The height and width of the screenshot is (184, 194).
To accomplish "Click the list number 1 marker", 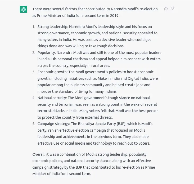I will click(x=34, y=27).
